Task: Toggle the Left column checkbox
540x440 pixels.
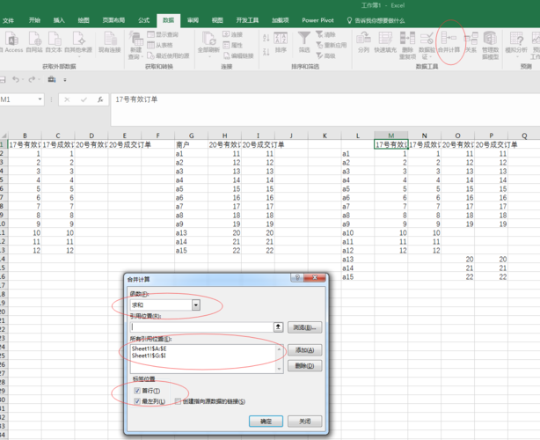Action: (137, 401)
